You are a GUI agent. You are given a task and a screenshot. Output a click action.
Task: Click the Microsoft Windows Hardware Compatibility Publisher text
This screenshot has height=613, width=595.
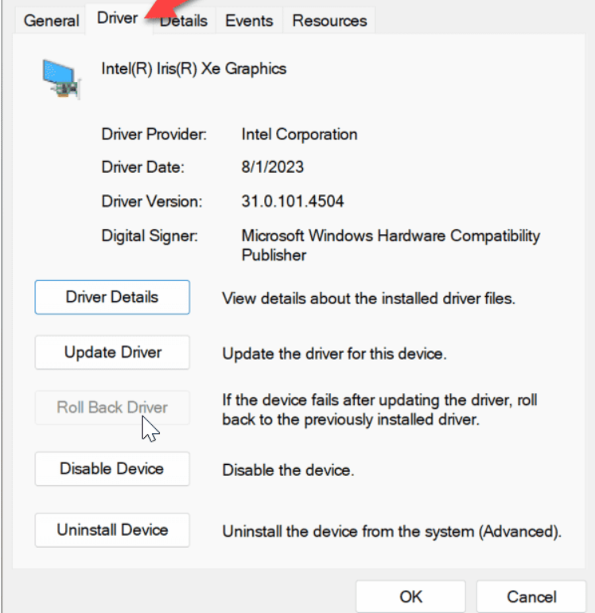tap(391, 245)
